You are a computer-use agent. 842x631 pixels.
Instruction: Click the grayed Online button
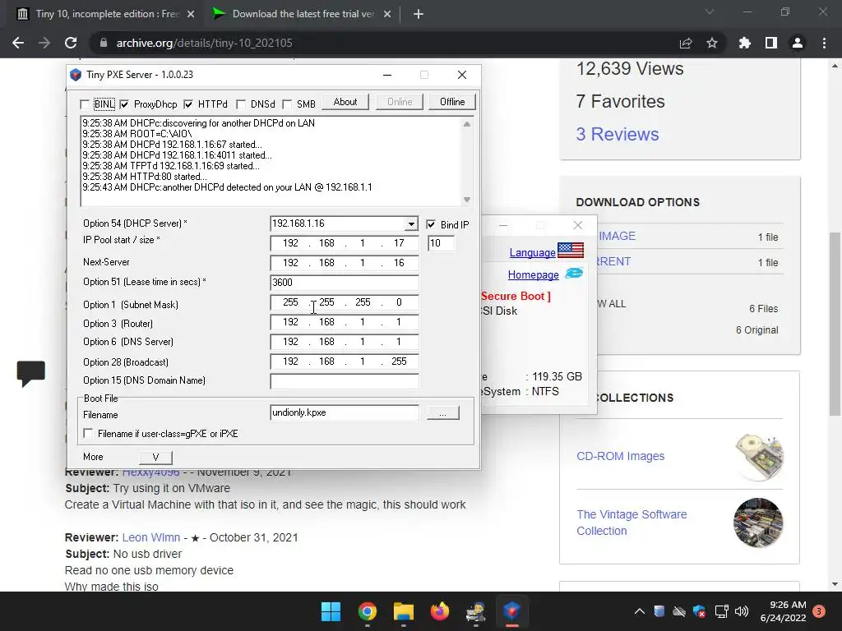pyautogui.click(x=400, y=102)
